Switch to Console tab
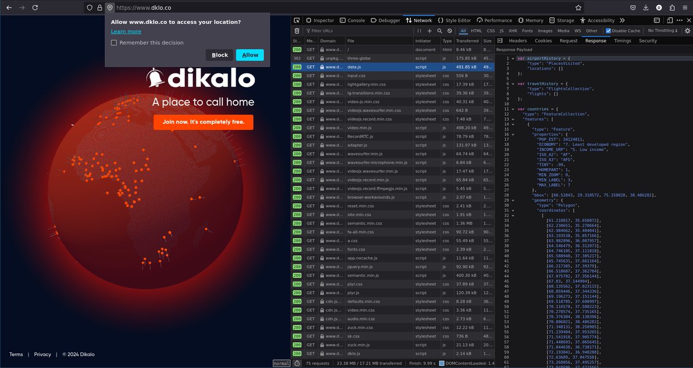This screenshot has width=693, height=368. click(352, 20)
